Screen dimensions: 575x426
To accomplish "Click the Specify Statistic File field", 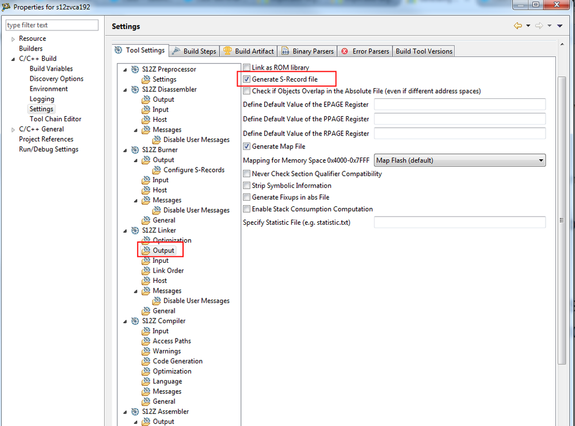I will pos(459,222).
